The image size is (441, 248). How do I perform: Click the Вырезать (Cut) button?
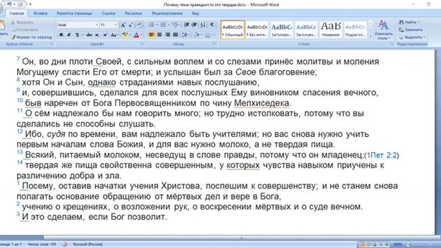[x=22, y=22]
